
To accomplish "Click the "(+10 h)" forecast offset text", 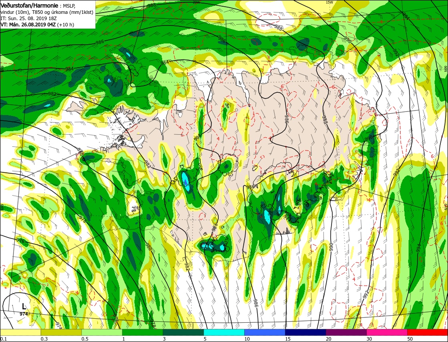I will [x=65, y=25].
